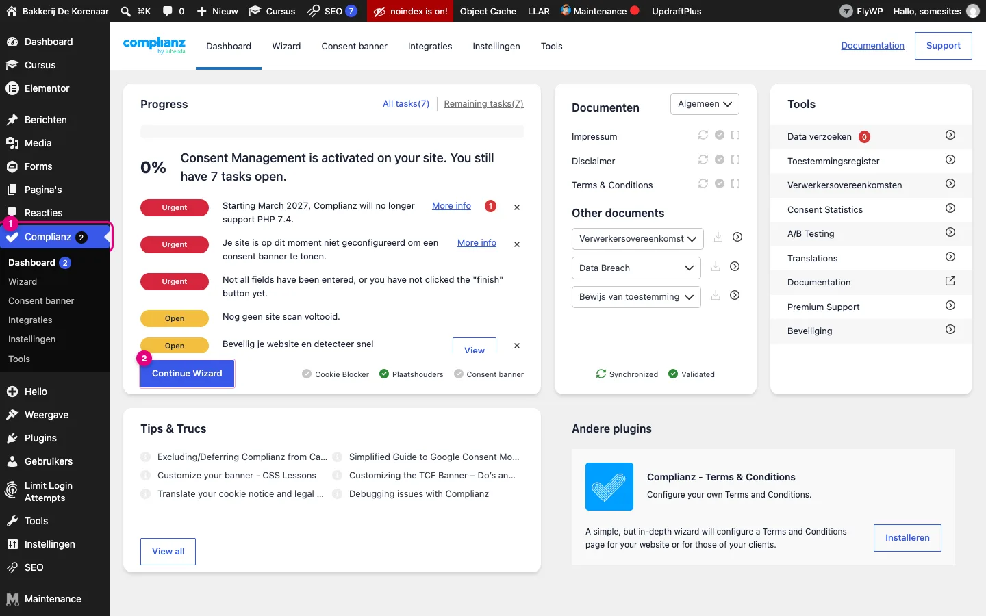Open the Algemeen documents dropdown
This screenshot has height=616, width=986.
point(705,104)
